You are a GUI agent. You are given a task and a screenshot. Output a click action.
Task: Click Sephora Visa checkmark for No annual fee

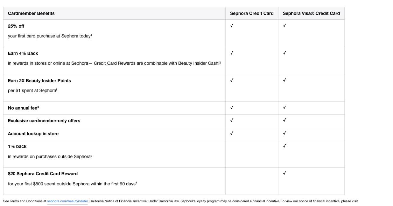pyautogui.click(x=284, y=108)
